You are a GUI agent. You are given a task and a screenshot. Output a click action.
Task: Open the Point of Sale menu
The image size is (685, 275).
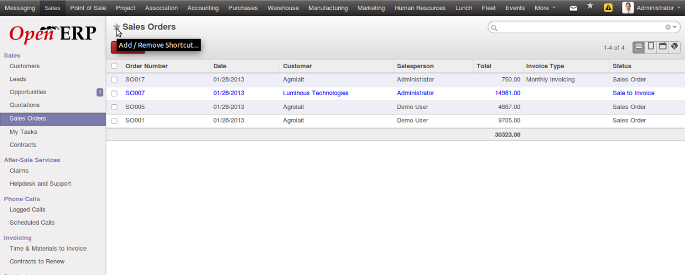[x=88, y=8]
